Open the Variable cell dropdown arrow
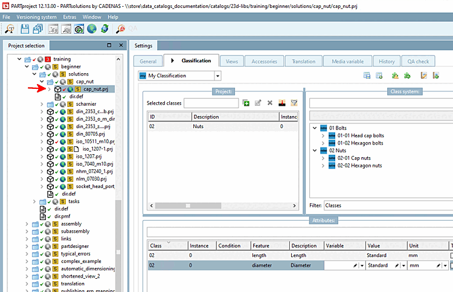The width and height of the screenshot is (453, 292). pyautogui.click(x=362, y=265)
